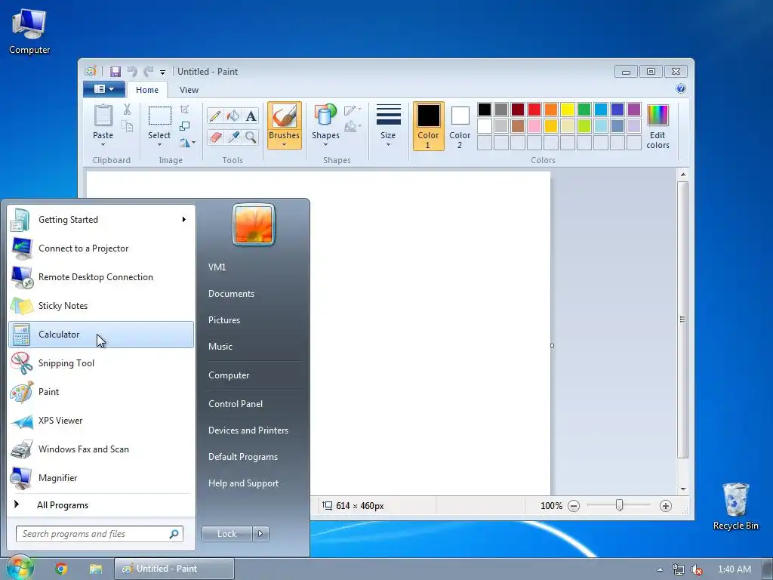Image resolution: width=773 pixels, height=580 pixels.
Task: Click the Save icon in quick access toolbar
Action: point(115,72)
